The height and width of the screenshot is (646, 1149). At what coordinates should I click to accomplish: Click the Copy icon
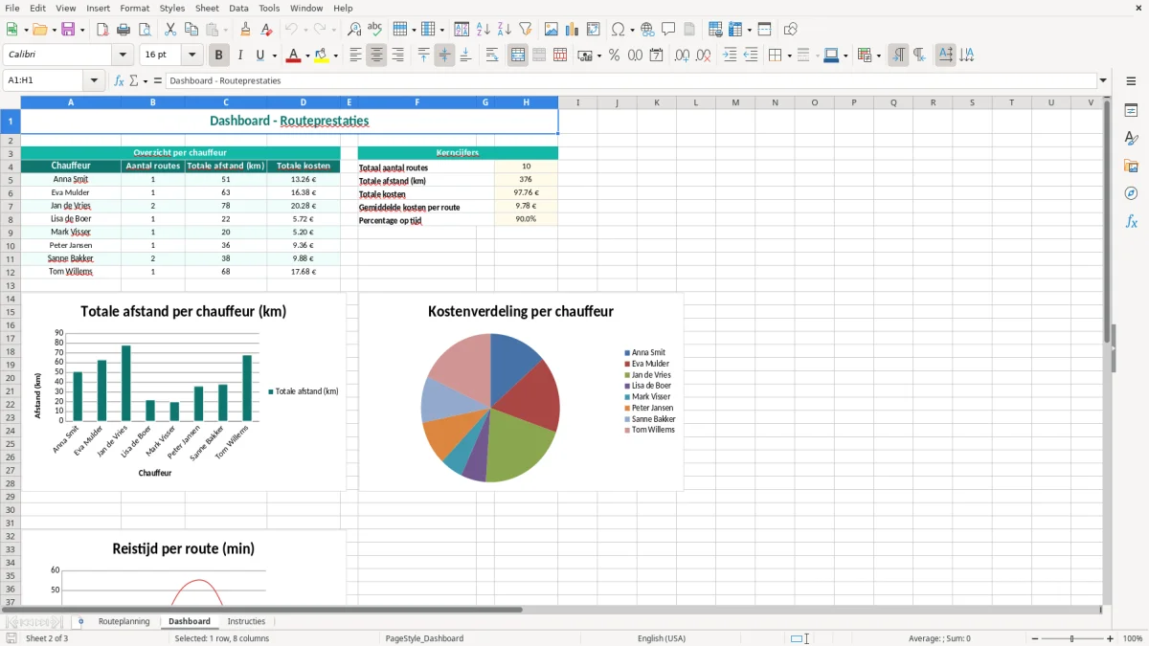191,30
